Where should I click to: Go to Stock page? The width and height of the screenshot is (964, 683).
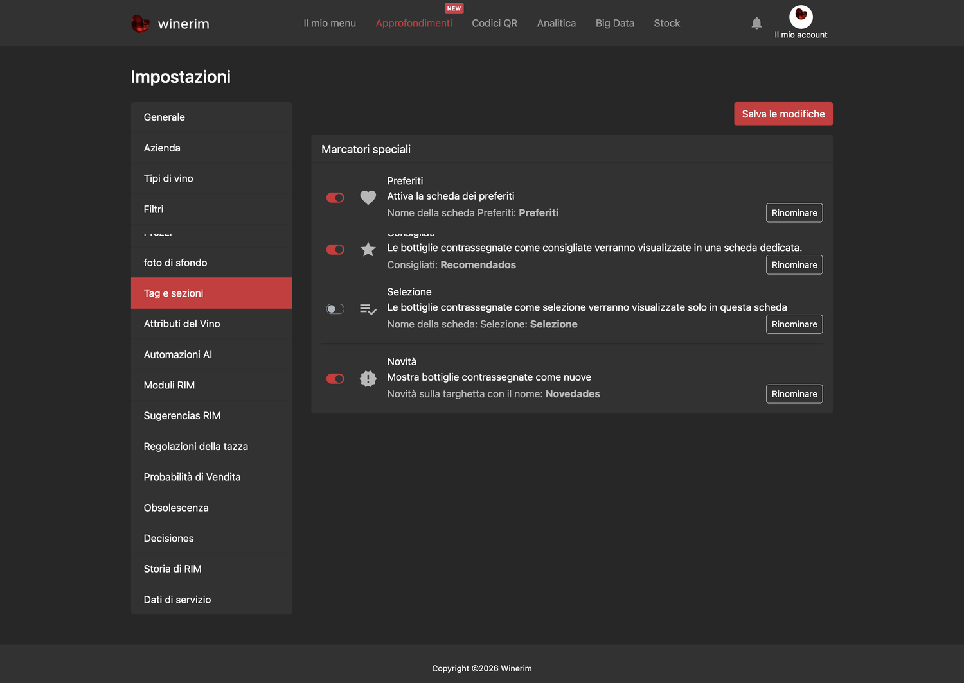pyautogui.click(x=667, y=23)
